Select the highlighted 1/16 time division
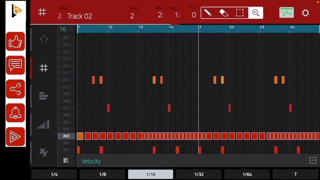 150,174
